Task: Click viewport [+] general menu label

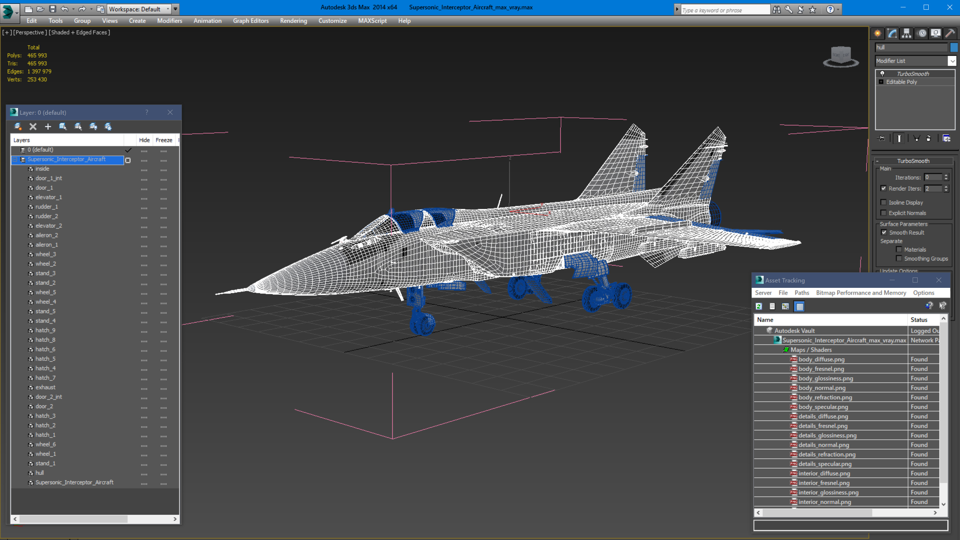Action: click(x=7, y=32)
